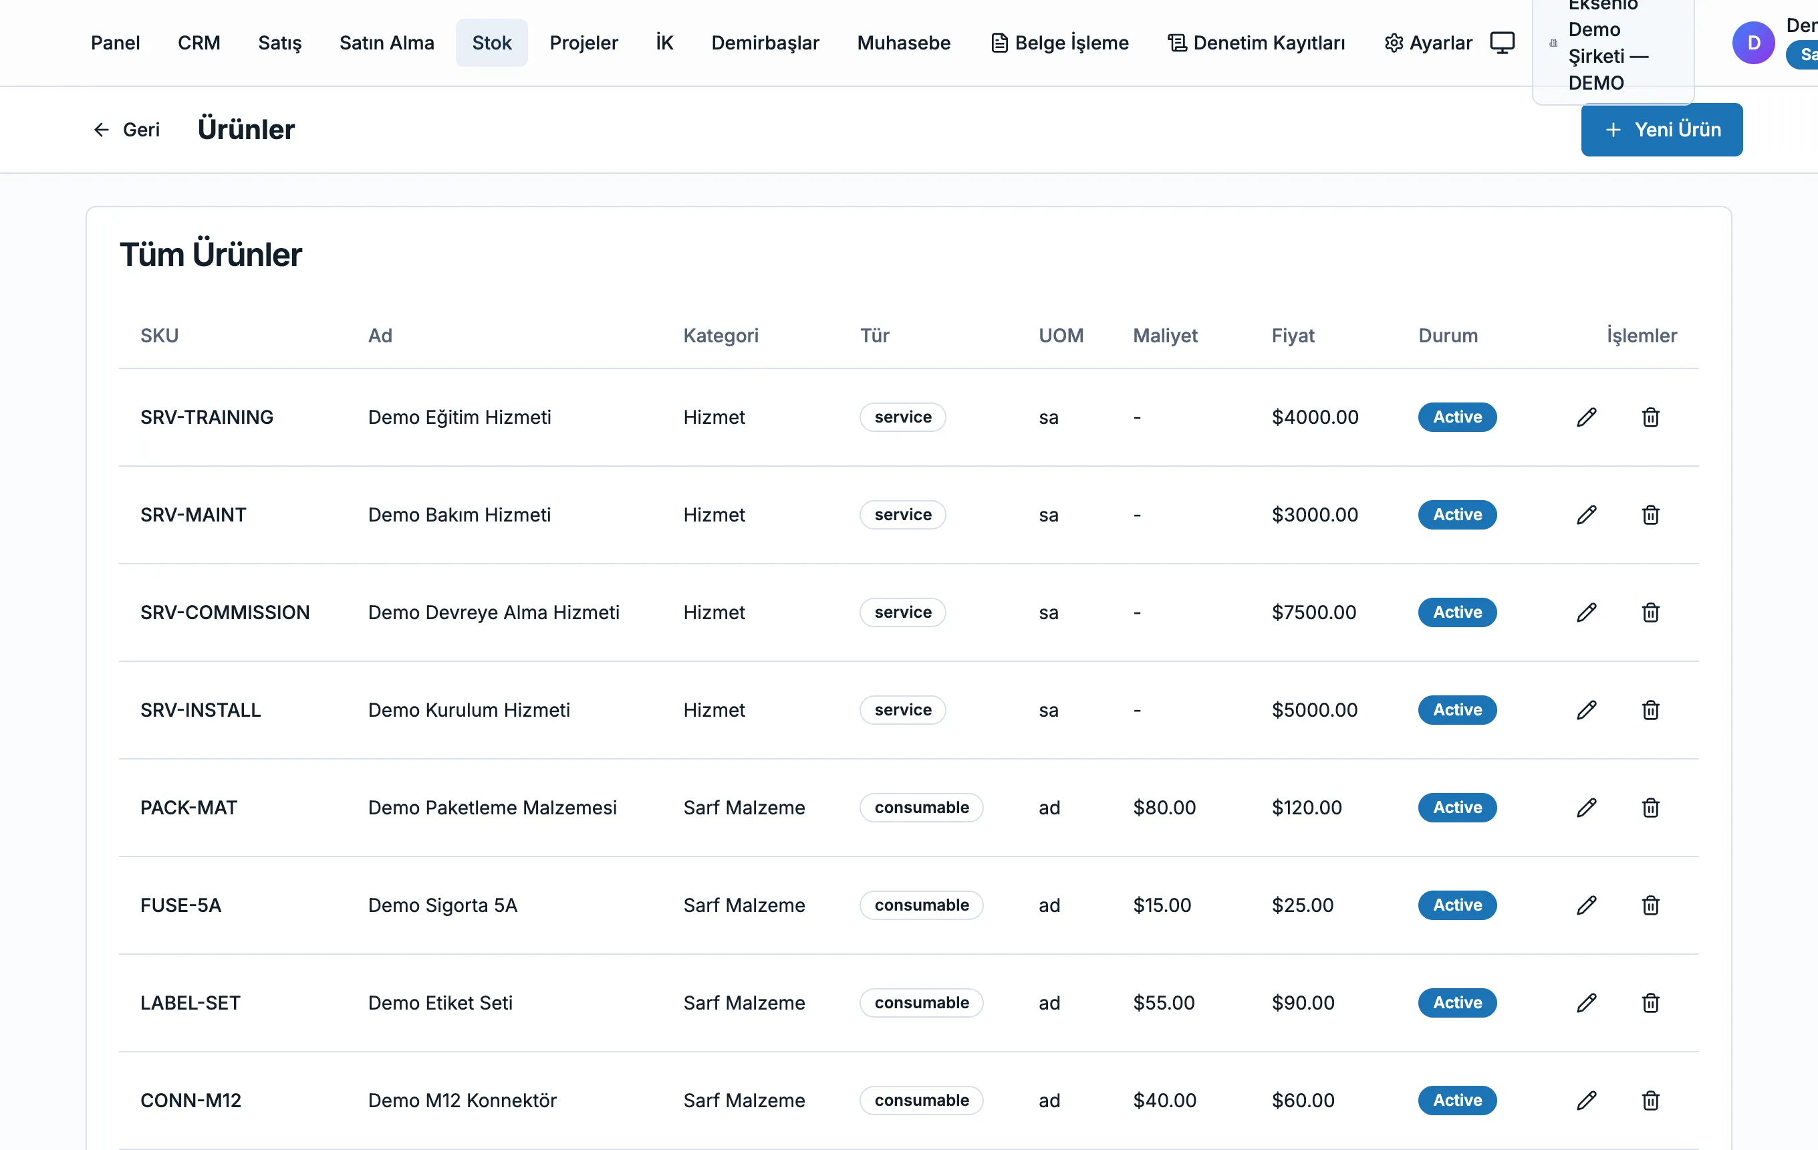The image size is (1818, 1150).
Task: Open Ayarlar settings
Action: click(x=1428, y=43)
